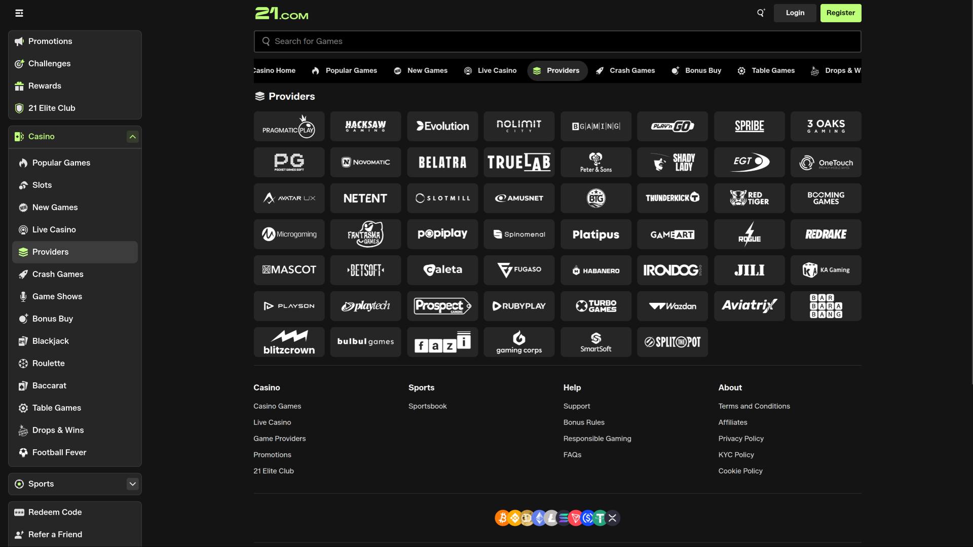
Task: Open the FAQs footer link
Action: coord(572,455)
